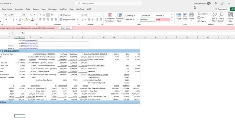Image resolution: width=235 pixels, height=132 pixels.
Task: Open the Page Layout tab
Action: 7,9
